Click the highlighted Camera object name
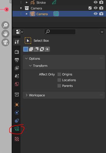Viewport: 106px width, 153px height. coord(42,14)
